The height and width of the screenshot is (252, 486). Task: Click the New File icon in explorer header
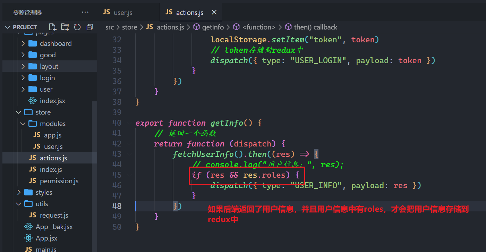(x=52, y=27)
